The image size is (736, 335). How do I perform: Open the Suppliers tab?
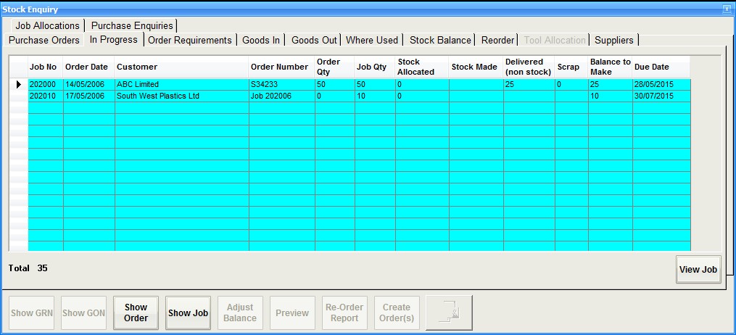point(613,40)
